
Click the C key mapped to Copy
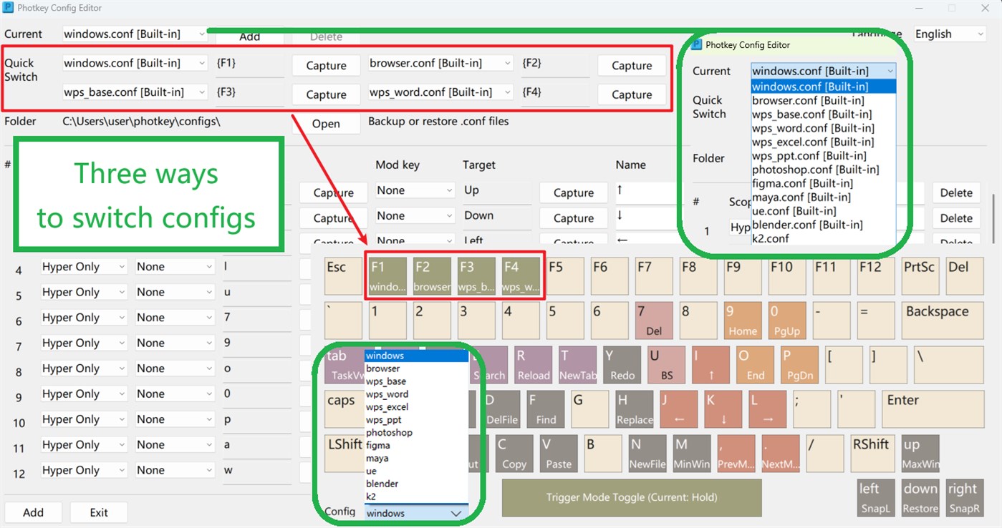[x=514, y=454]
